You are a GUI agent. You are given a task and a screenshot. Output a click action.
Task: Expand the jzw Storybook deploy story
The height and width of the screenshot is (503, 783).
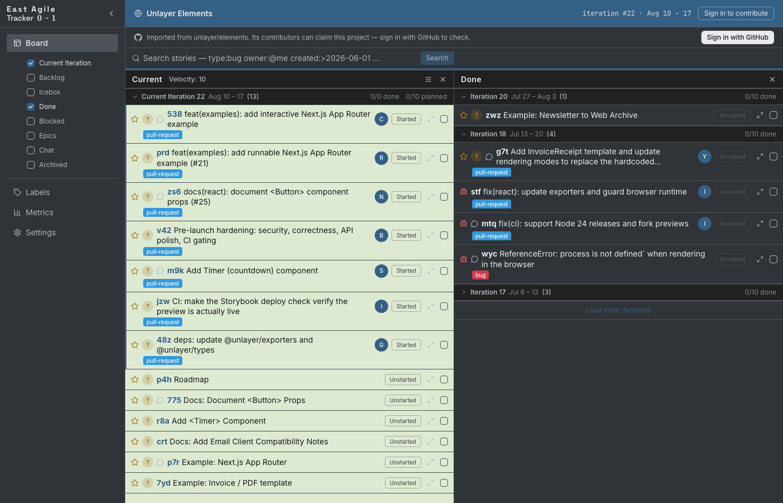point(431,306)
